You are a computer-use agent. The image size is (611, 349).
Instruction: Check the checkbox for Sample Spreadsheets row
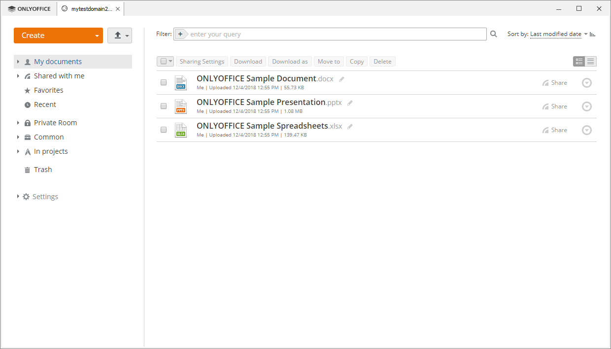pos(163,130)
